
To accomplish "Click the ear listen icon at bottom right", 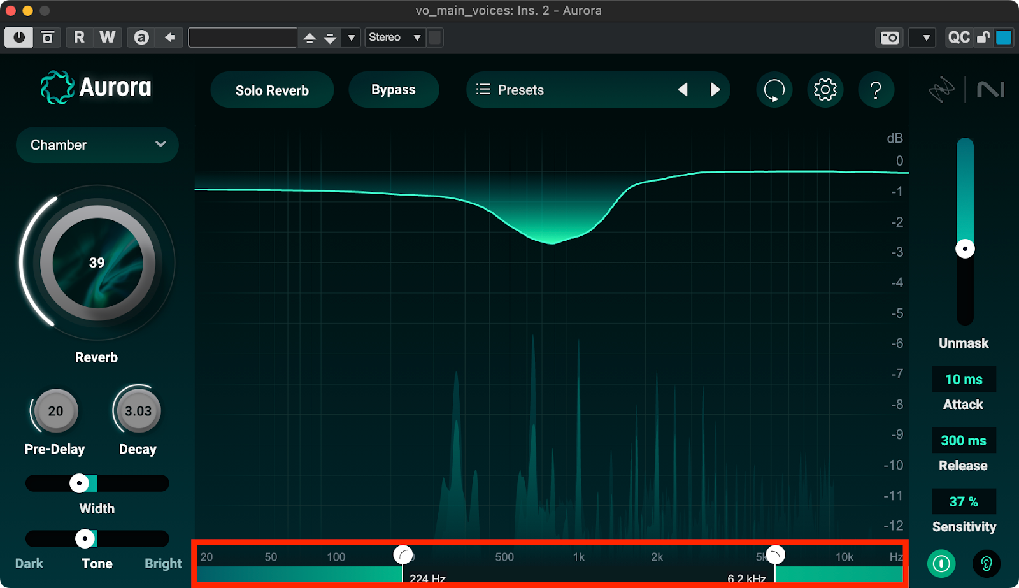I will pyautogui.click(x=987, y=564).
